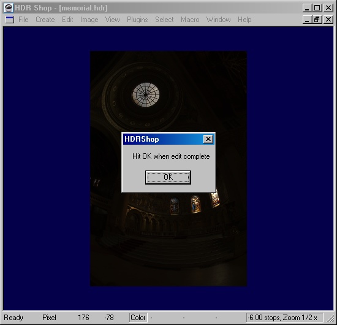Click the Color button in status bar
The image size is (337, 325).
tap(138, 318)
